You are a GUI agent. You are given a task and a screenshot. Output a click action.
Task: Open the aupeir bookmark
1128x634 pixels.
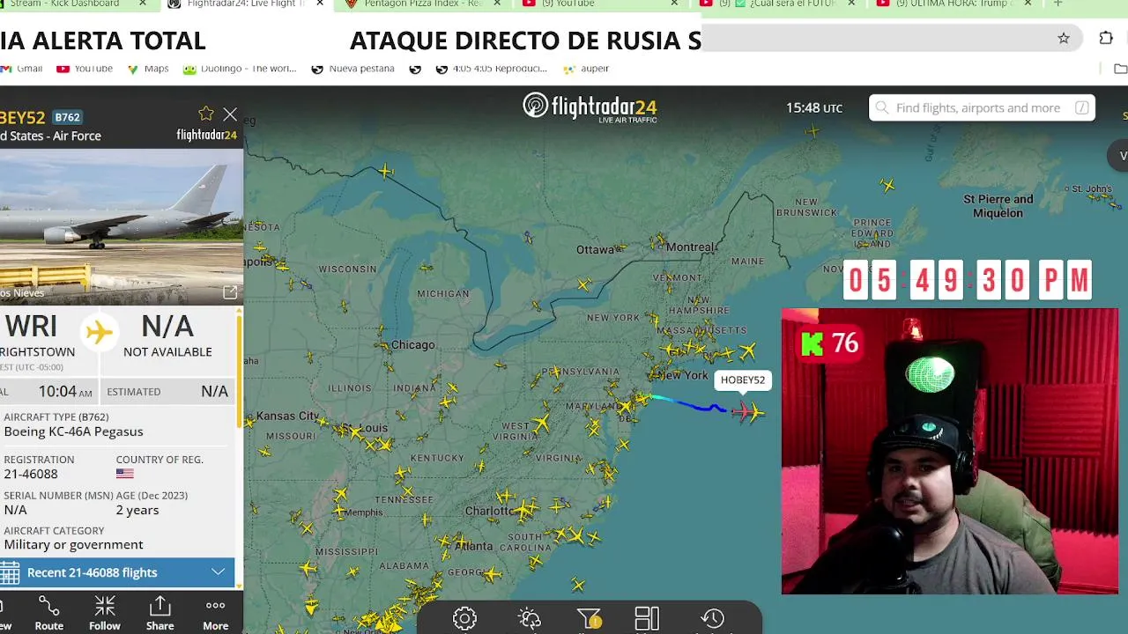587,69
